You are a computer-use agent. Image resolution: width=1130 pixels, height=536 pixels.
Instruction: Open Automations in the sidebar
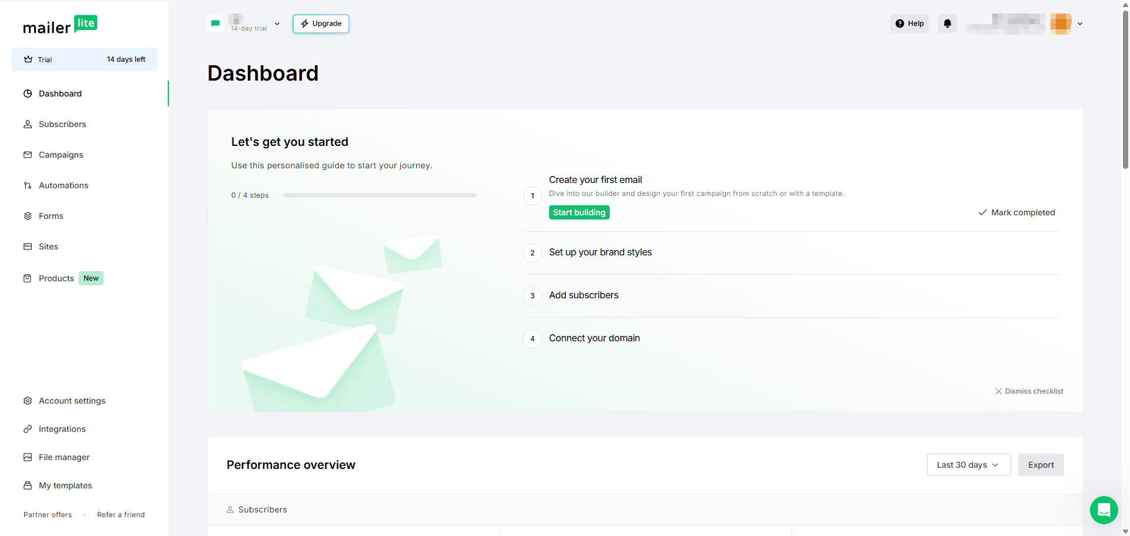(64, 185)
